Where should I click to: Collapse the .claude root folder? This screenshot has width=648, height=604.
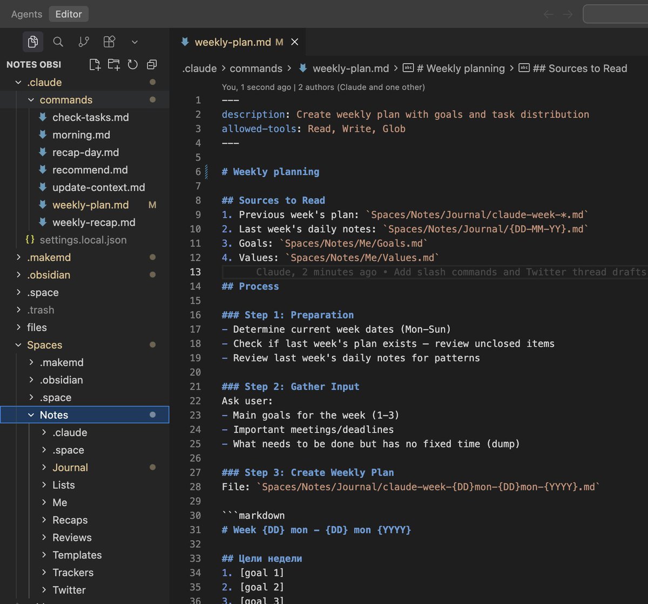point(84,82)
